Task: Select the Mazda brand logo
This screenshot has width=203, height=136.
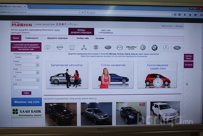Action: pos(119,47)
